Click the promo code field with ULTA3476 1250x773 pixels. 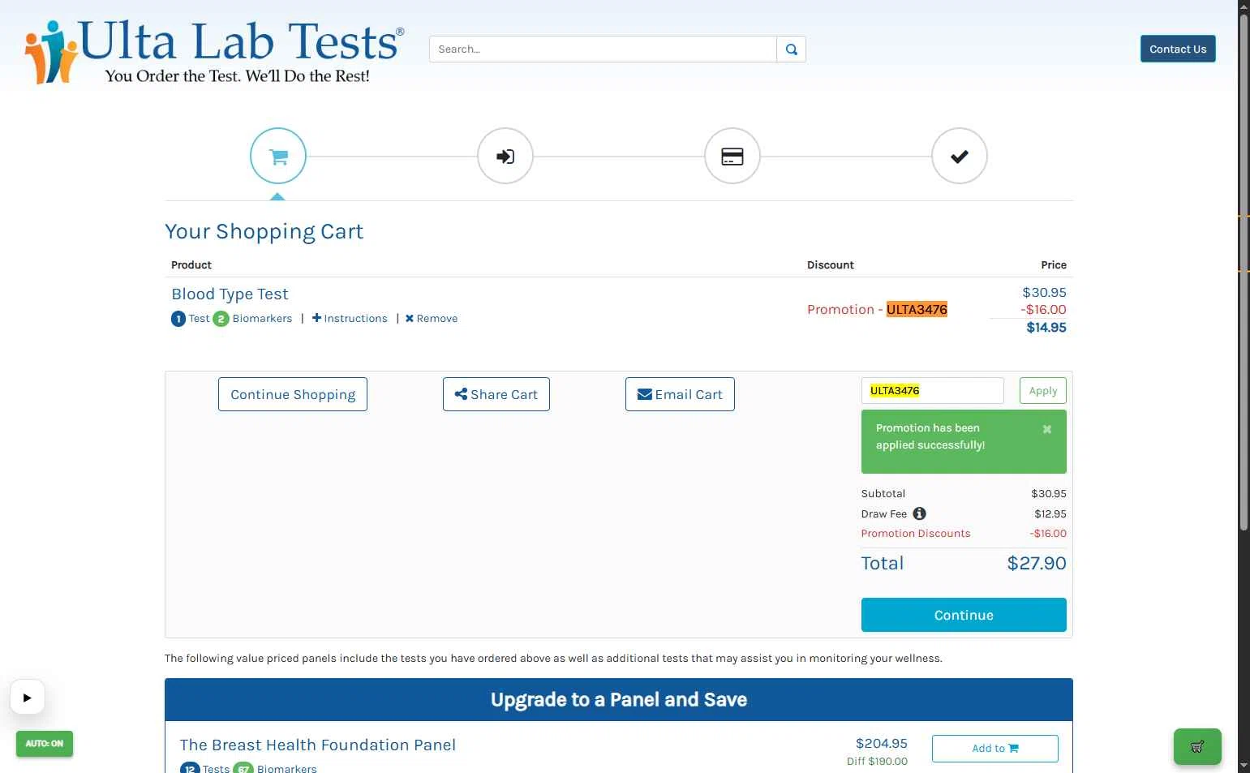[x=933, y=391]
